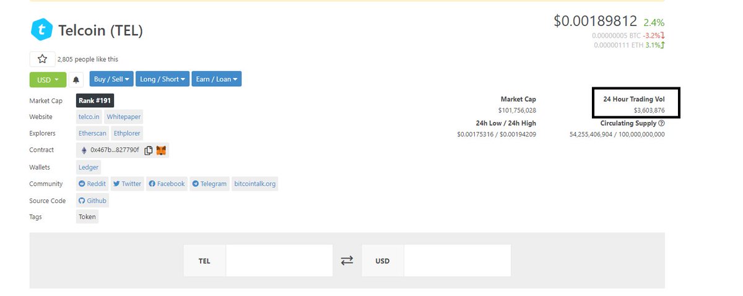The width and height of the screenshot is (743, 296).
Task: Favorite Telcoin with the star icon
Action: (x=42, y=59)
